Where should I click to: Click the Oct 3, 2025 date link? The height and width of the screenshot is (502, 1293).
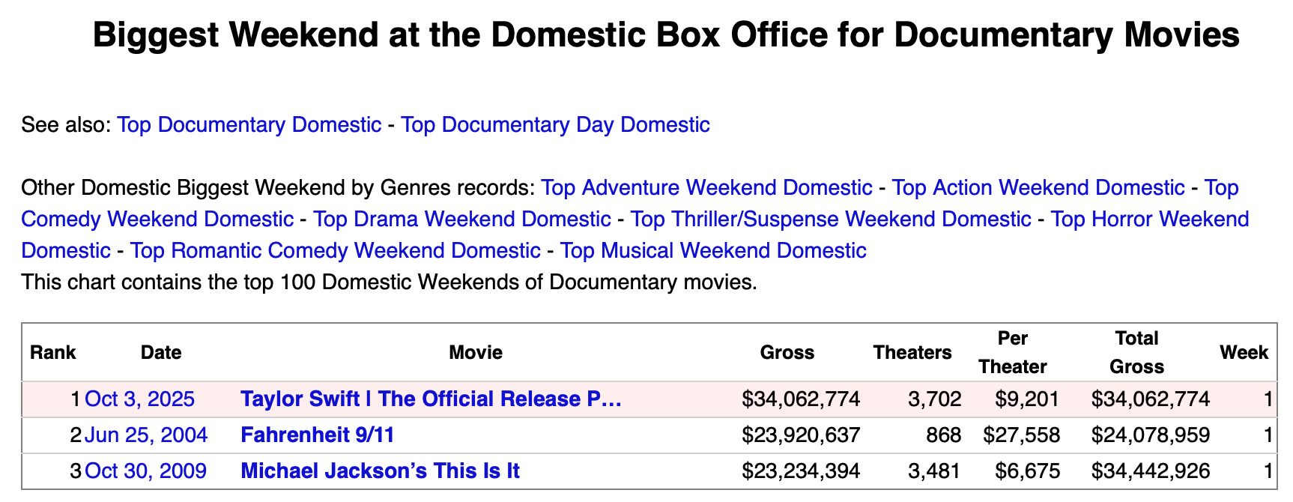(140, 399)
